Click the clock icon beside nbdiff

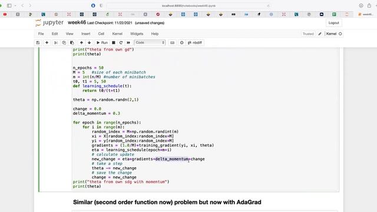click(x=182, y=42)
